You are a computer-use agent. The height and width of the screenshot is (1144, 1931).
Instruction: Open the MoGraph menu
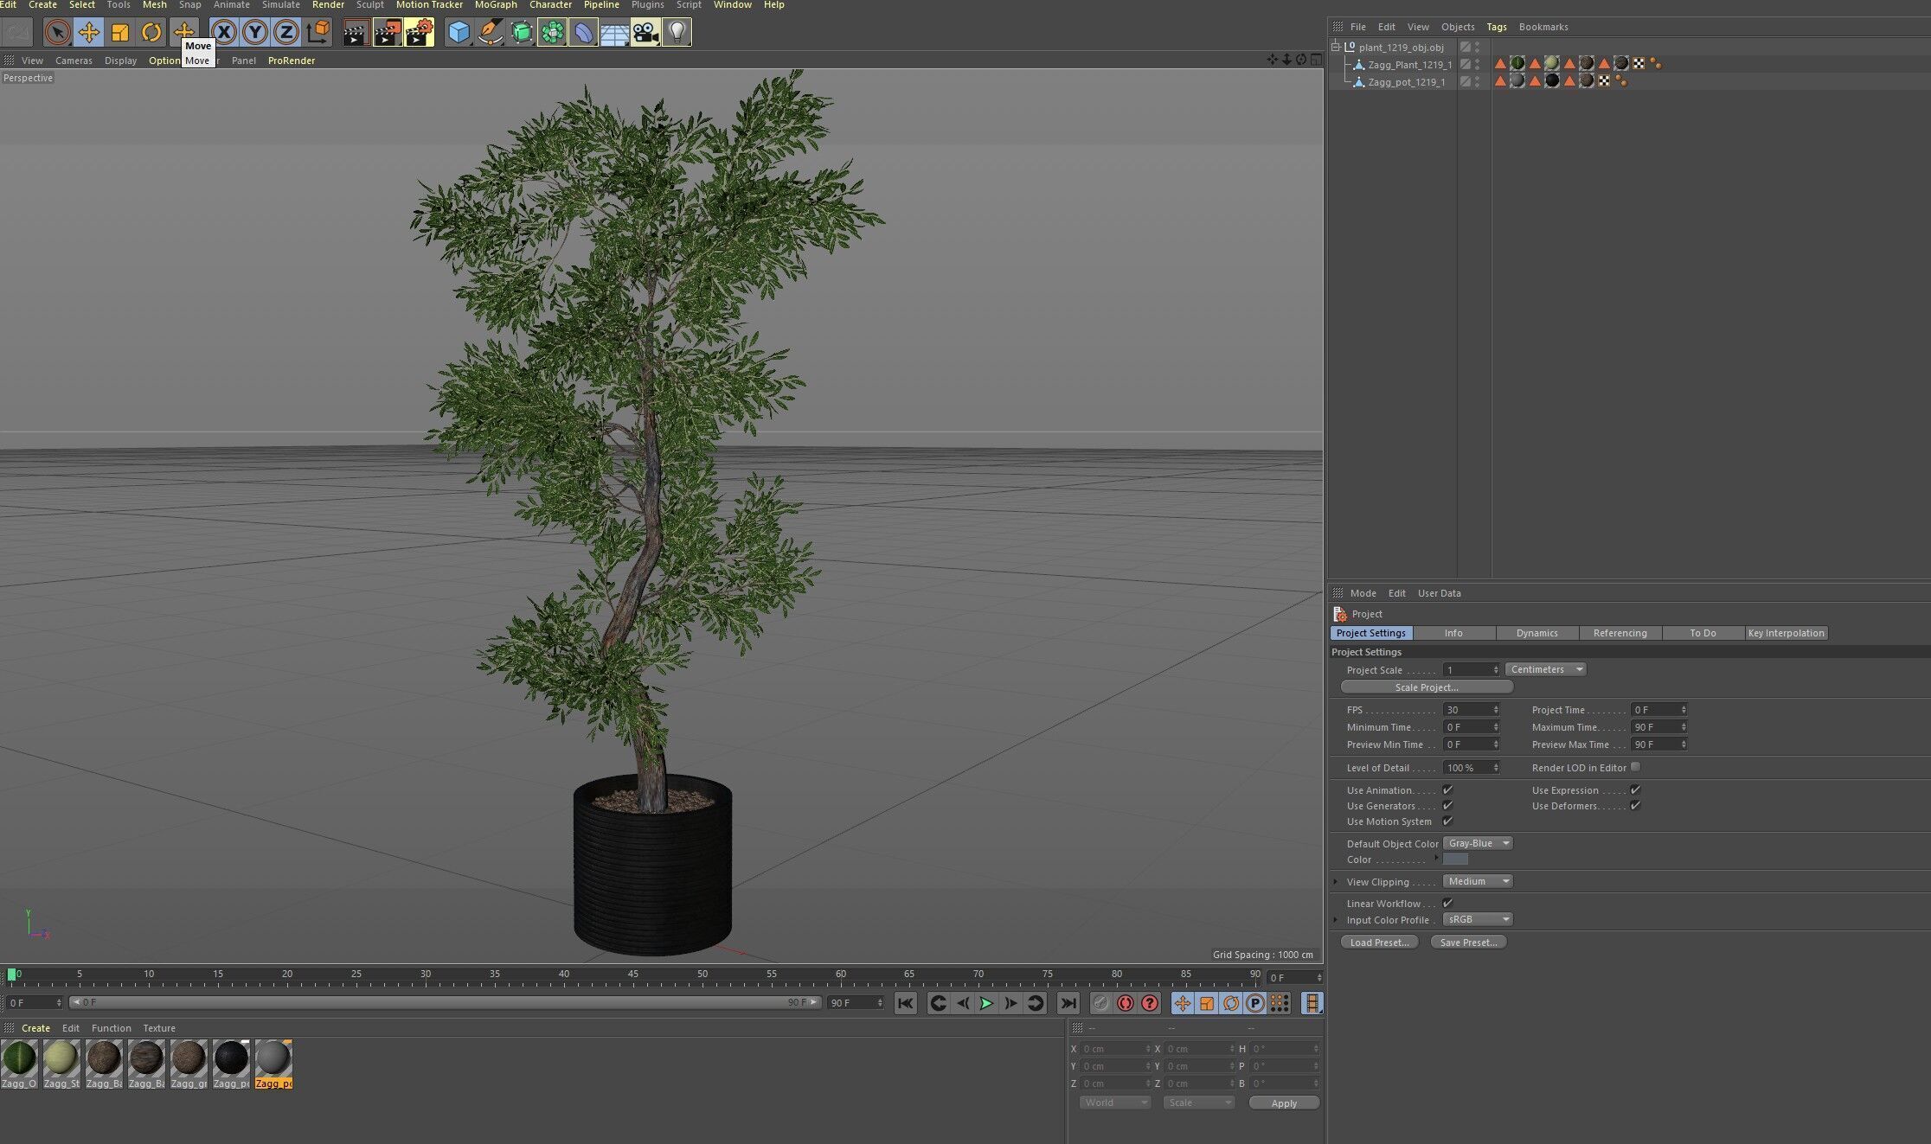496,5
